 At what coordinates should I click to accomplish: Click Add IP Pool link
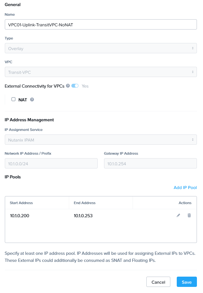click(185, 187)
